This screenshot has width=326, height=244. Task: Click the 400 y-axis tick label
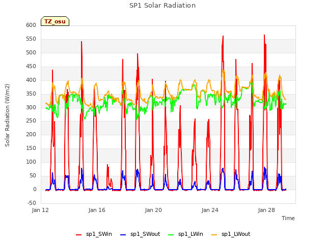31,80
